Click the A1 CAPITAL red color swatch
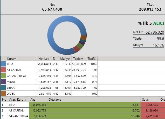The height and width of the screenshot is (119, 165). (3, 70)
